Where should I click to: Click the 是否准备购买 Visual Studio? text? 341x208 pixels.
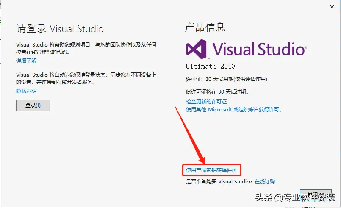click(219, 181)
